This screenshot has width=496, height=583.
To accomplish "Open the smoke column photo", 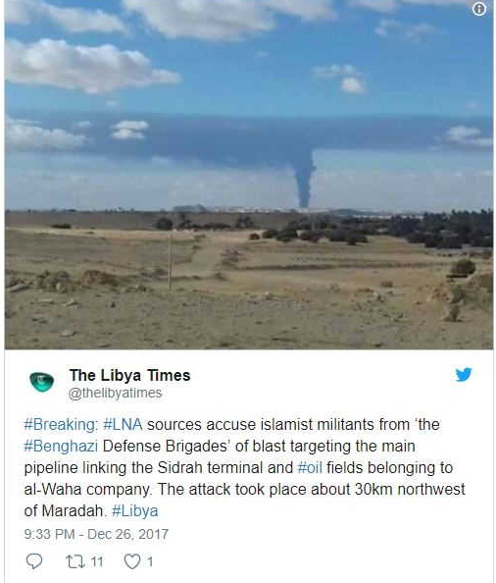I will pyautogui.click(x=249, y=175).
